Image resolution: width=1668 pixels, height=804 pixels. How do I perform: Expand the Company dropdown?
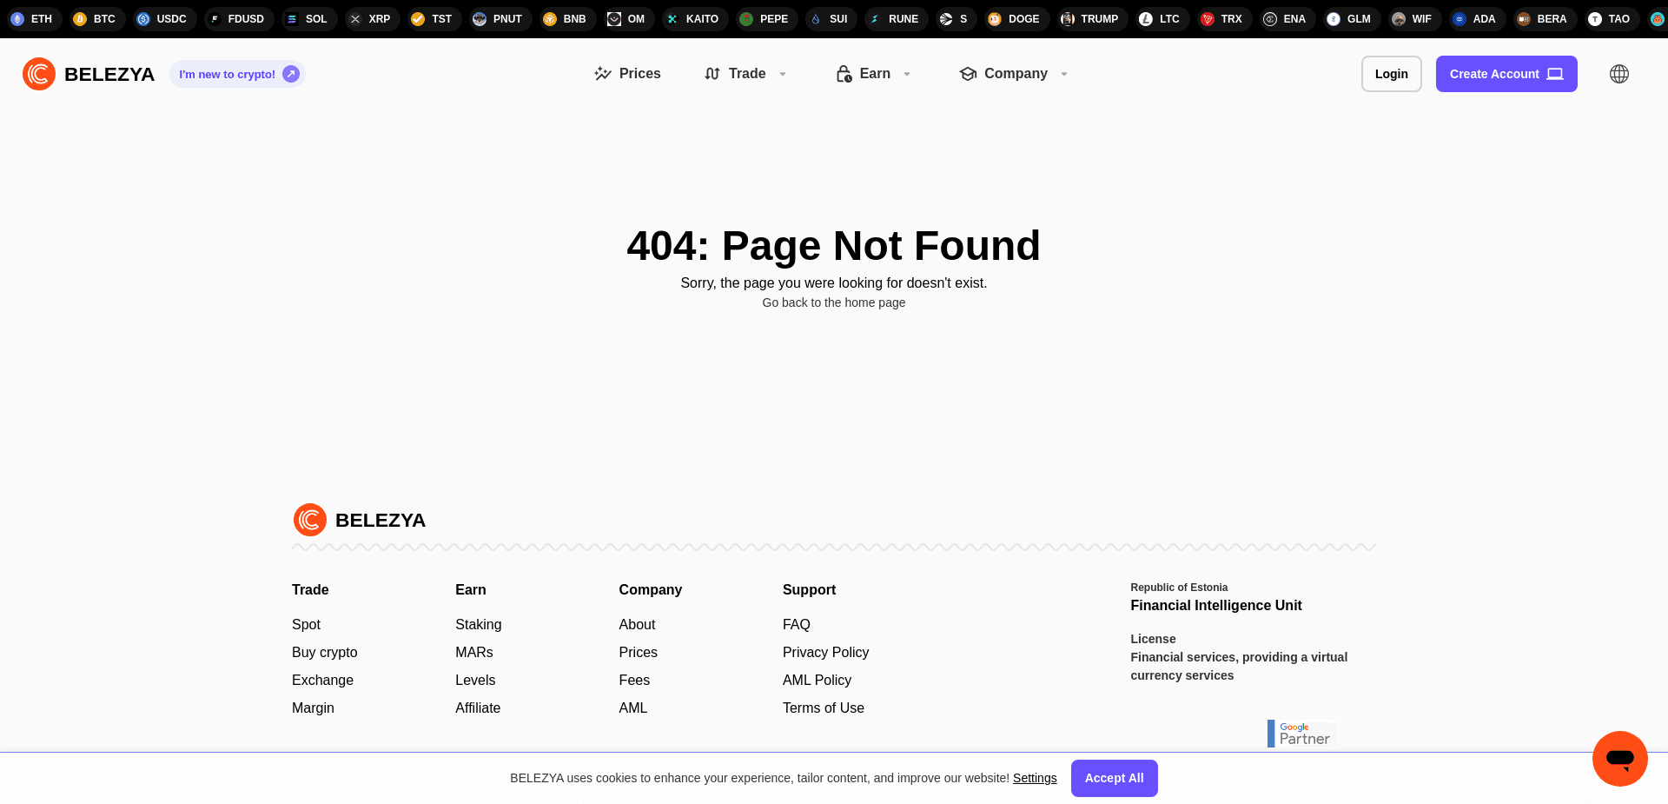[x=1064, y=74]
